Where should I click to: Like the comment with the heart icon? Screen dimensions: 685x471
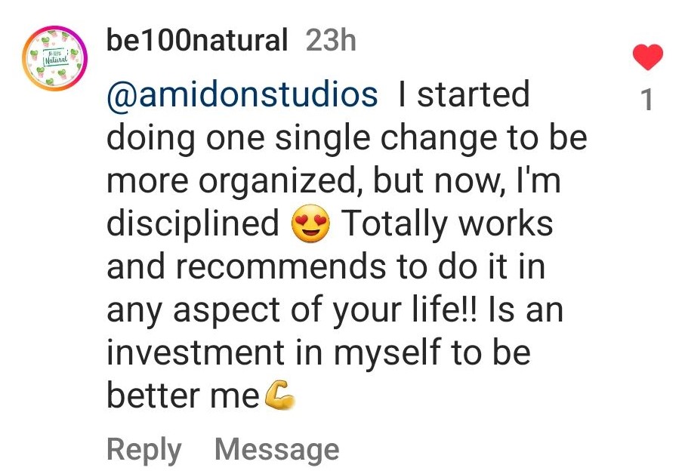tap(646, 58)
